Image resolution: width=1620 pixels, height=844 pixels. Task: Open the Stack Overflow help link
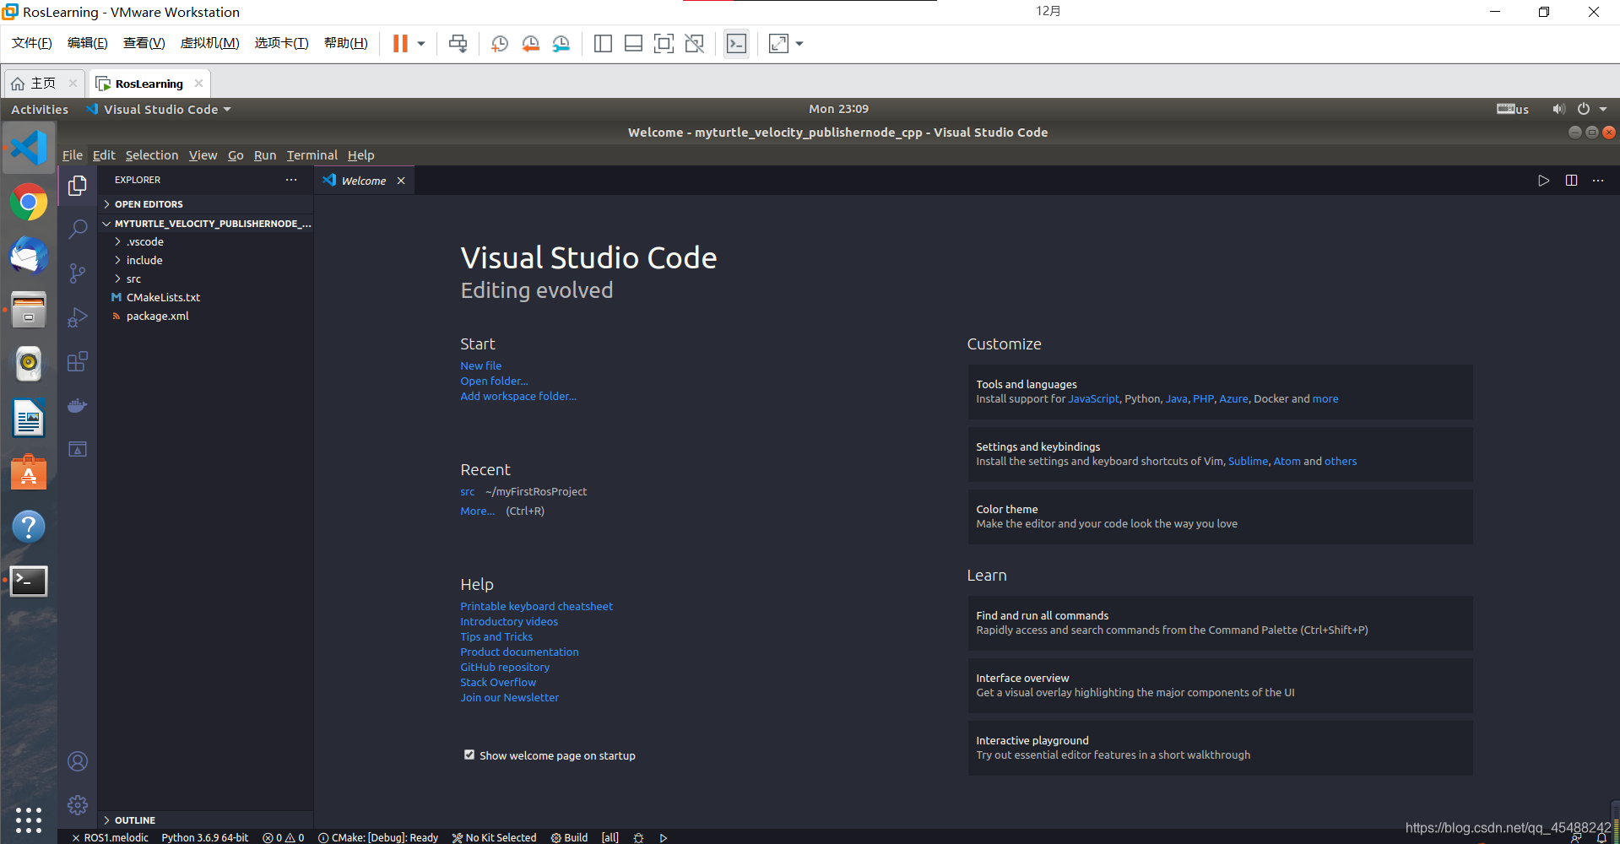point(498,682)
